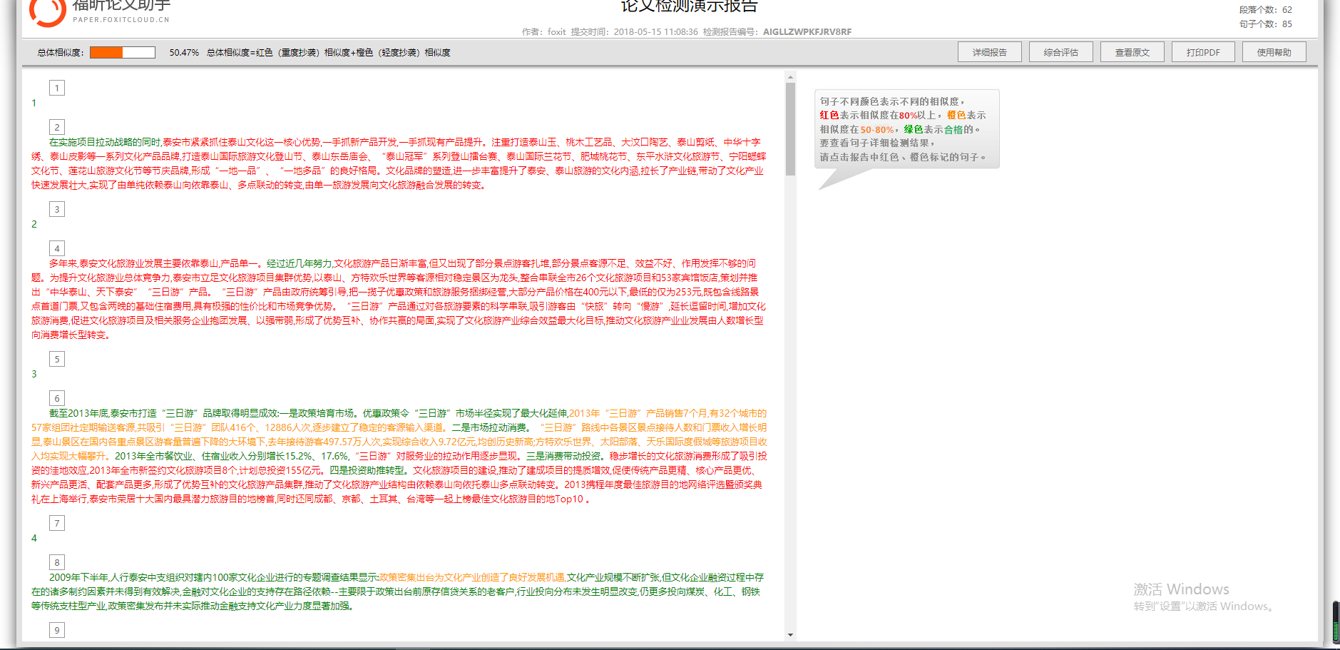The height and width of the screenshot is (650, 1340).
Task: Click the color legend tooltip box
Action: tap(906, 129)
